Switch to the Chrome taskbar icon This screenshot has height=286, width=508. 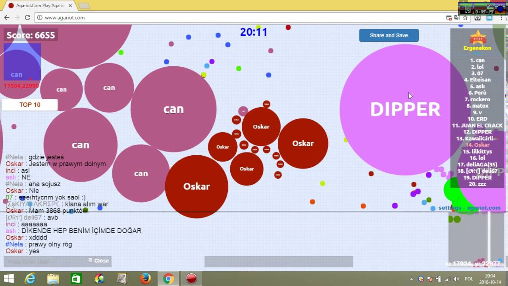click(x=168, y=278)
